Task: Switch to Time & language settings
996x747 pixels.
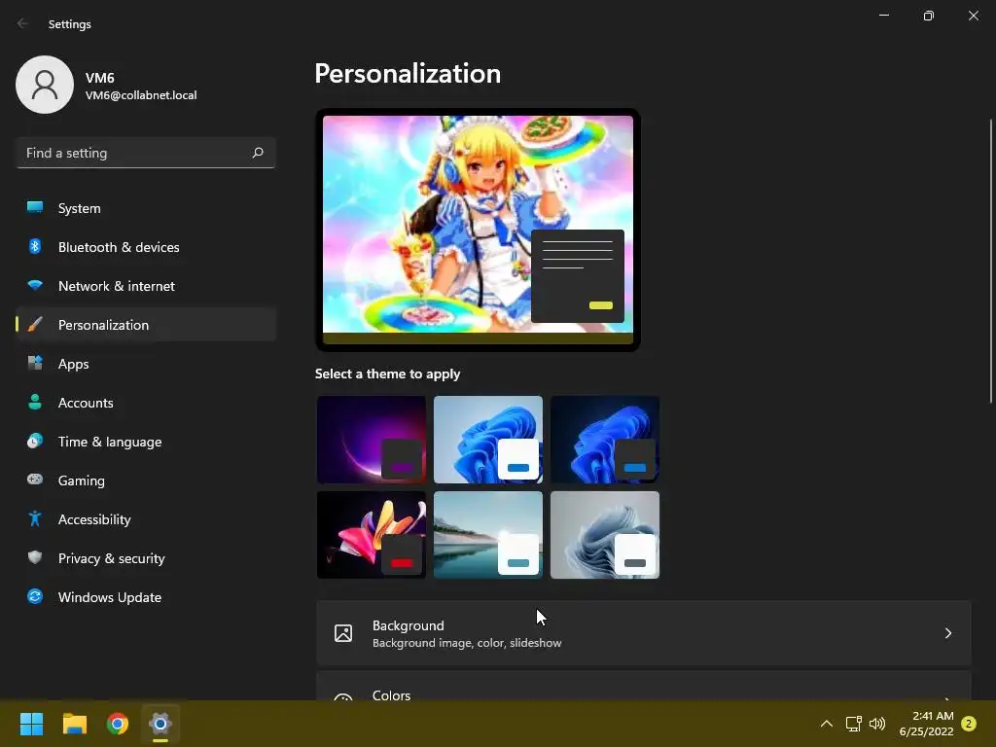Action: 146,441
